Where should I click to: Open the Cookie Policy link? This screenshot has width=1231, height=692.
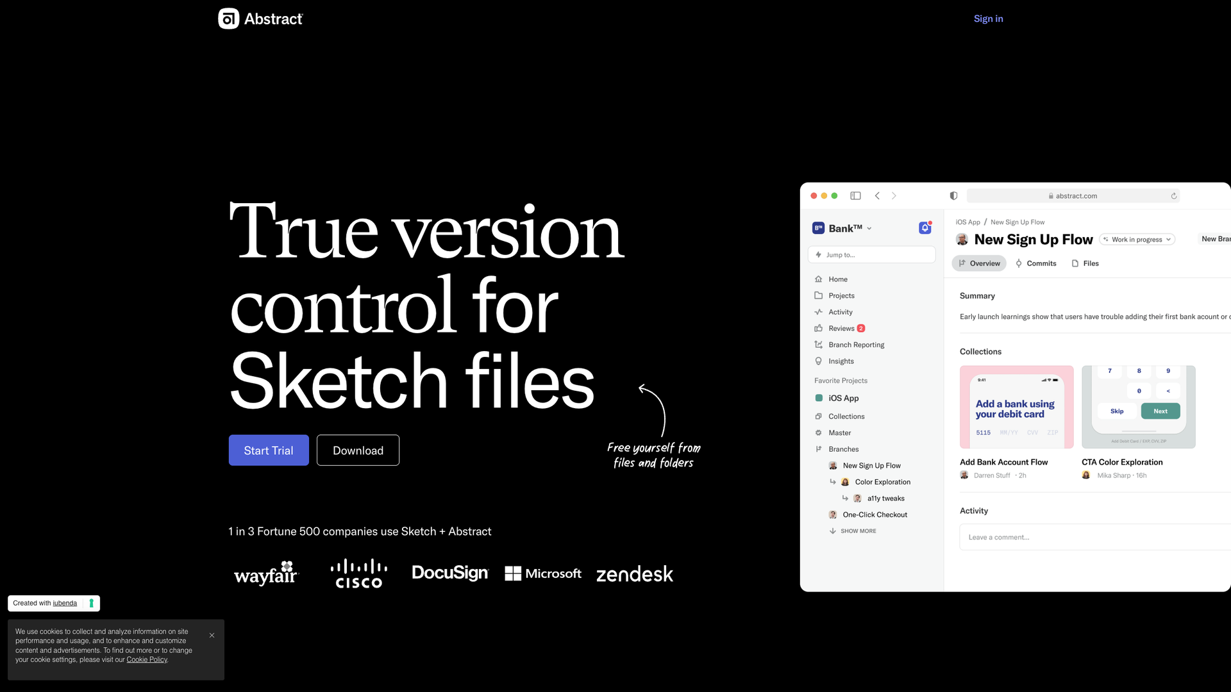(147, 660)
